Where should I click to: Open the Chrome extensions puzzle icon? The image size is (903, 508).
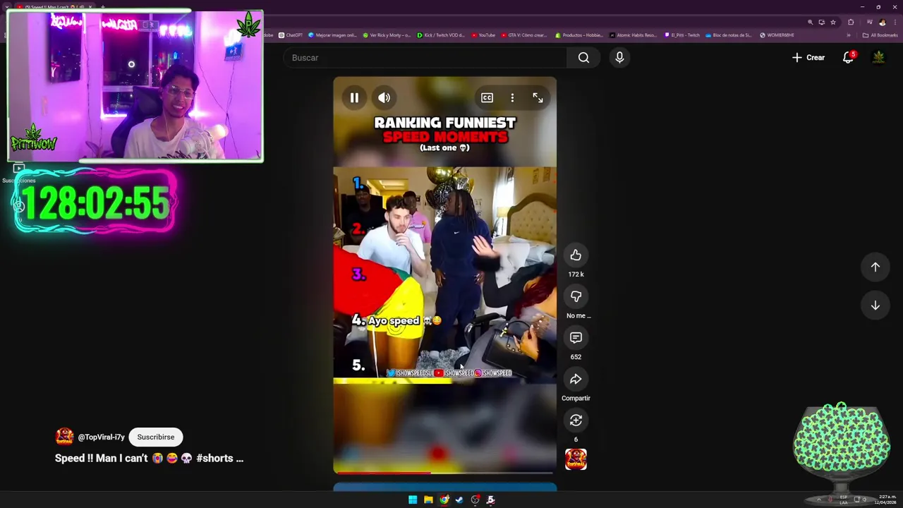(x=851, y=22)
